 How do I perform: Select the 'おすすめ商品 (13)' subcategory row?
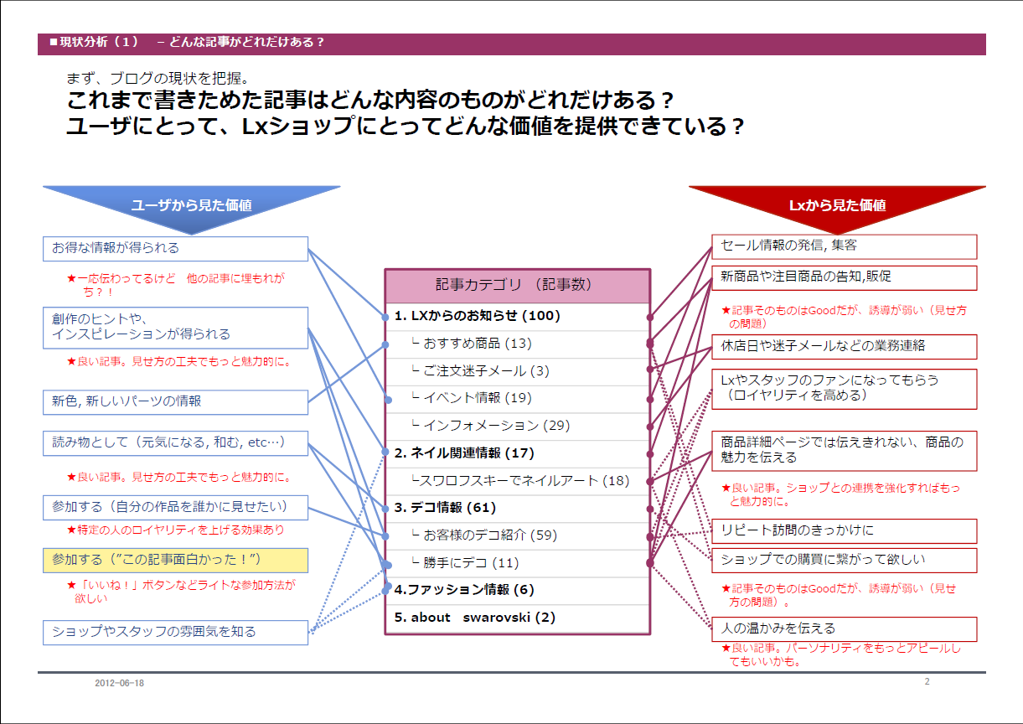coord(517,344)
